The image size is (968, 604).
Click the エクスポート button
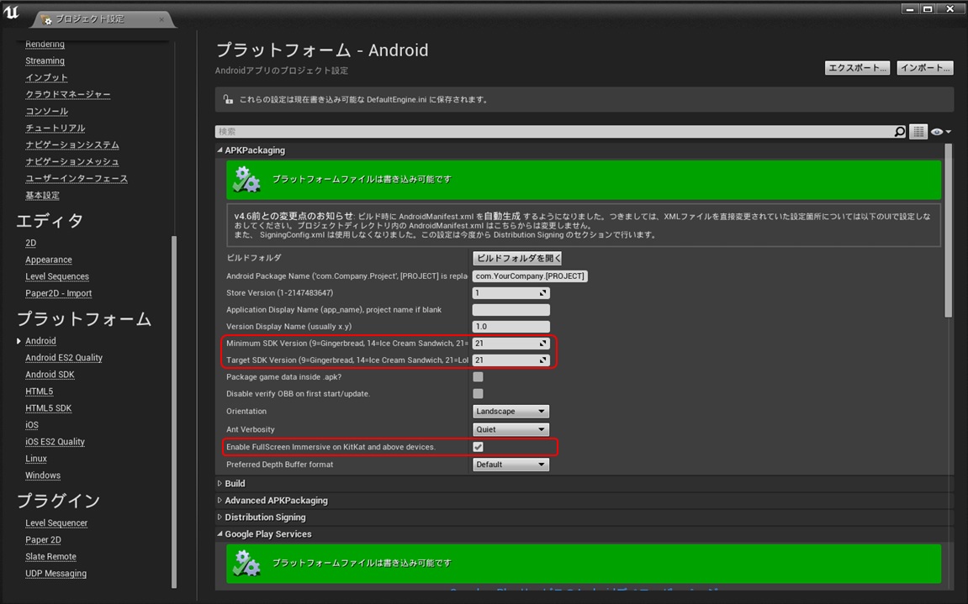click(858, 68)
